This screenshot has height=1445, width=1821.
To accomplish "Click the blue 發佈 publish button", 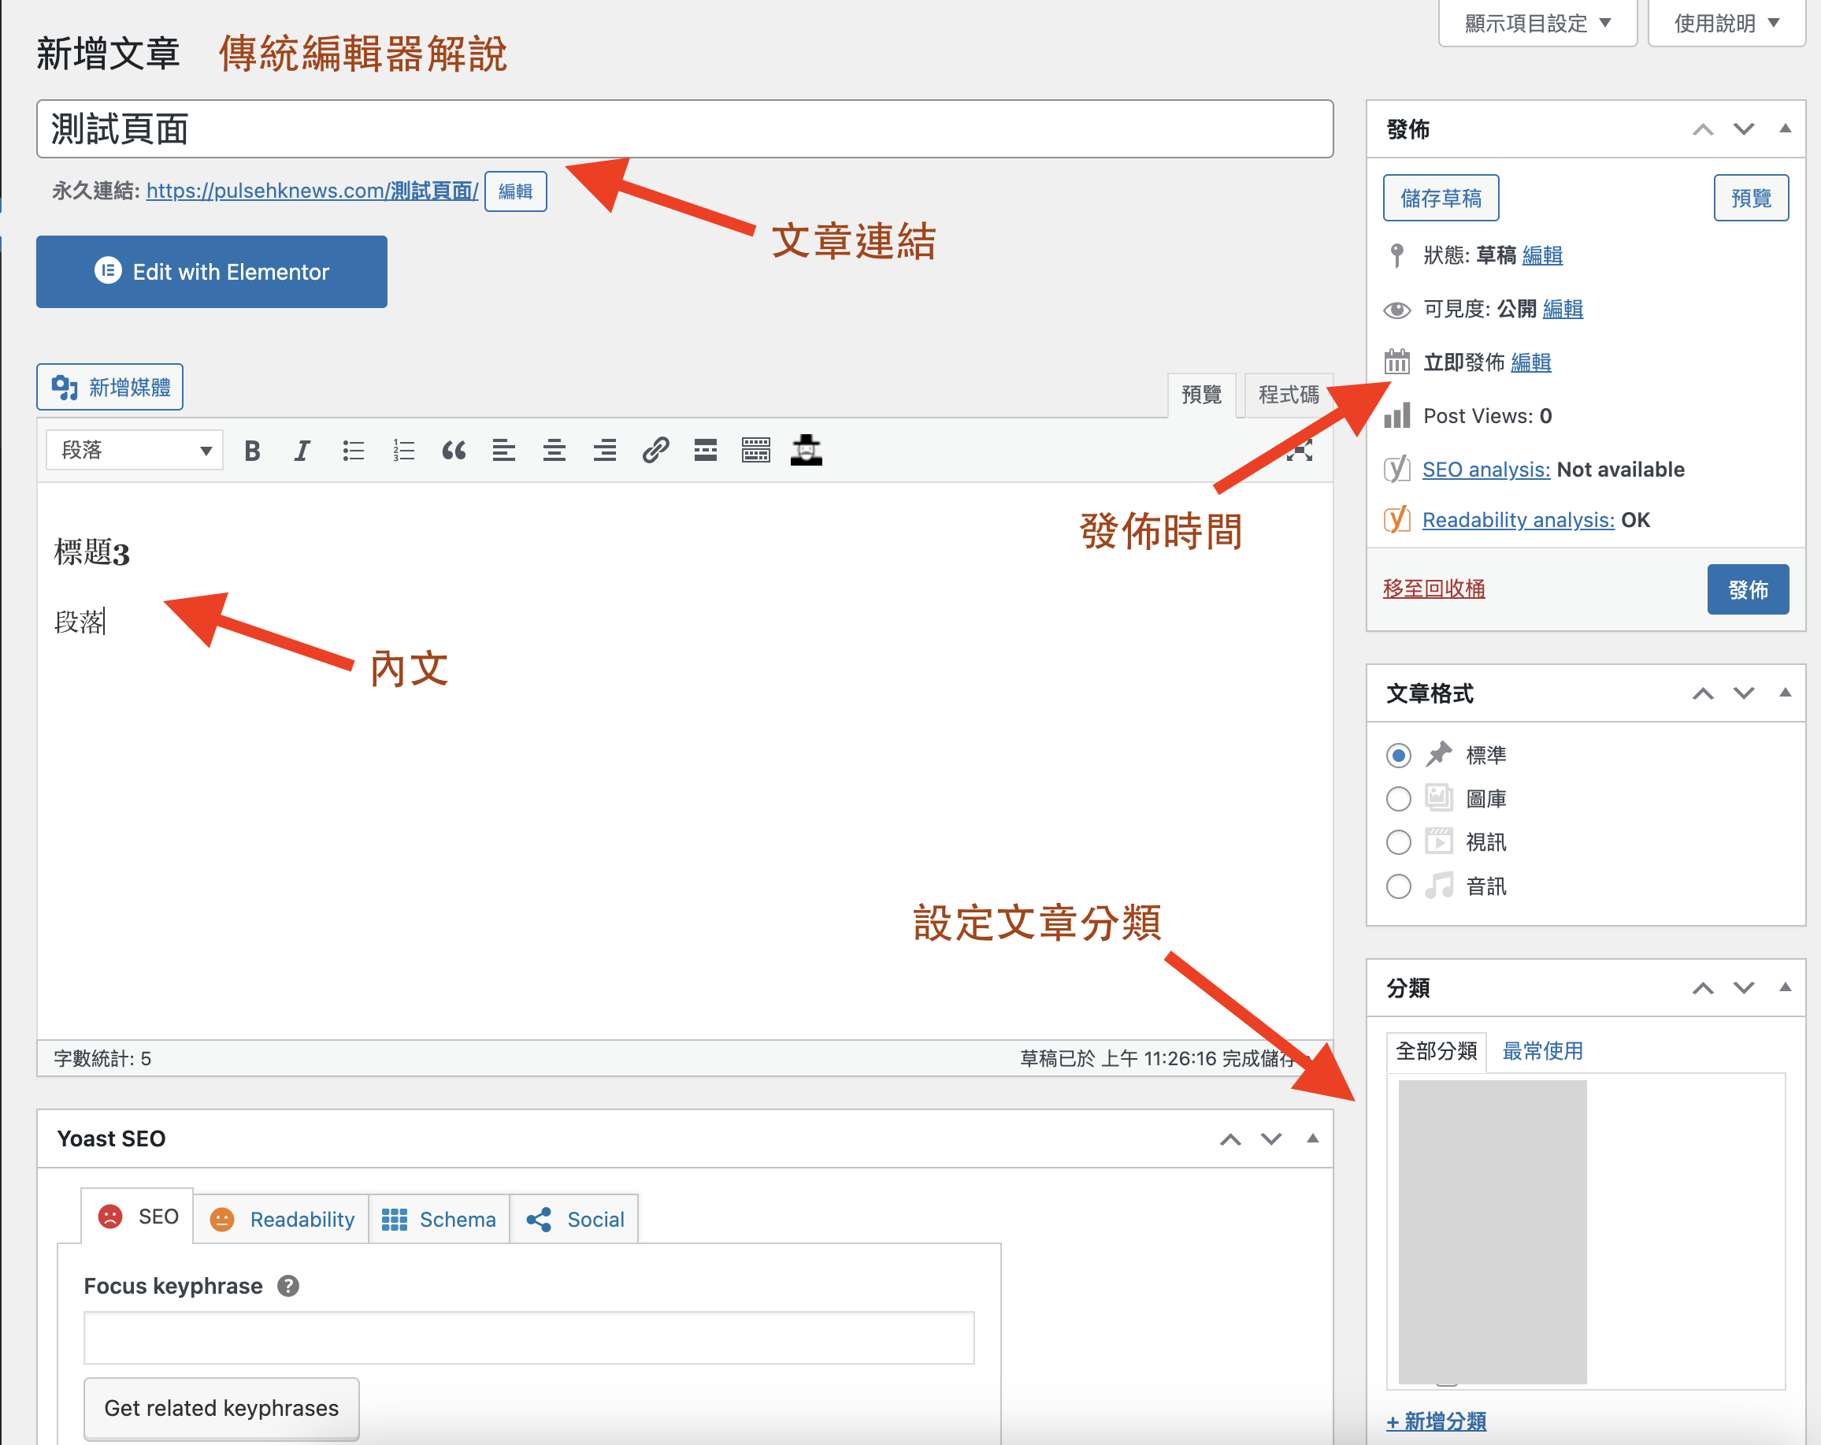I will pyautogui.click(x=1747, y=589).
